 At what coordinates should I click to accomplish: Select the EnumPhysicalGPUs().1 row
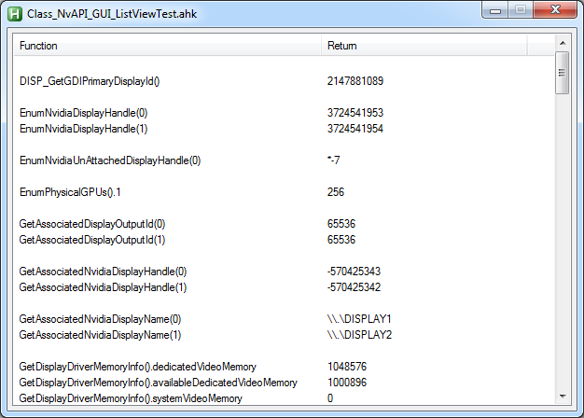(x=284, y=192)
